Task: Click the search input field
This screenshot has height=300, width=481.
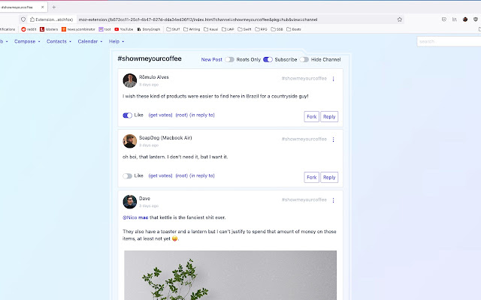Action: pos(449,41)
